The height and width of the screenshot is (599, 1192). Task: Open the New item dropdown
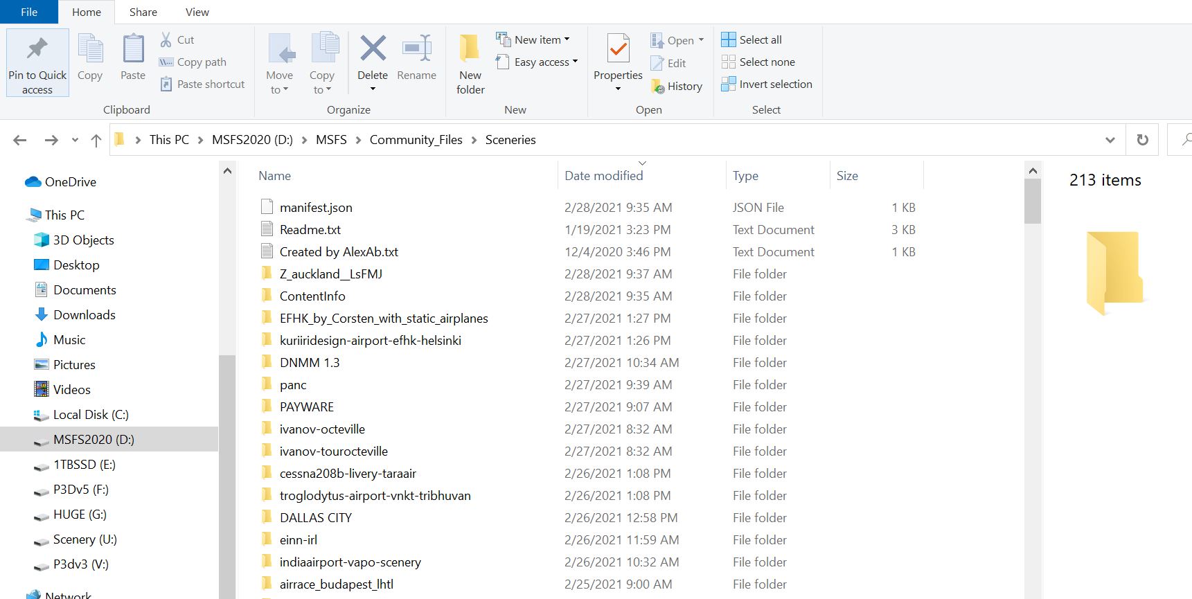[533, 39]
